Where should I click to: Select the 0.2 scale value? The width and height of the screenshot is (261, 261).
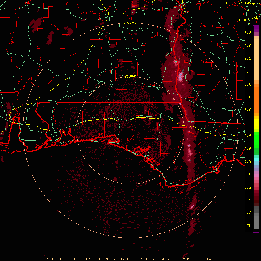click(x=248, y=187)
